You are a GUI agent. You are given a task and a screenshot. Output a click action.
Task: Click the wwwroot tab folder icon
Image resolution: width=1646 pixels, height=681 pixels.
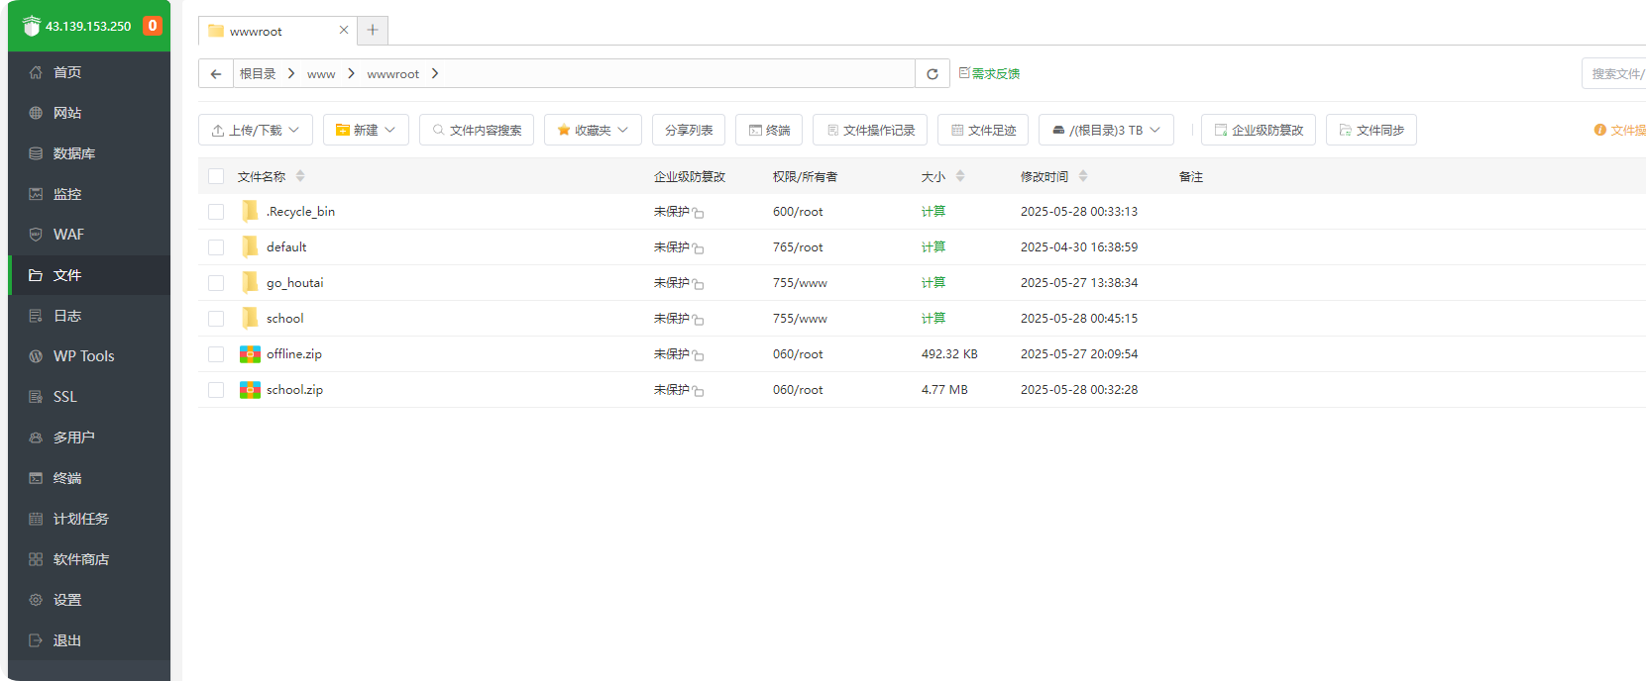point(216,31)
